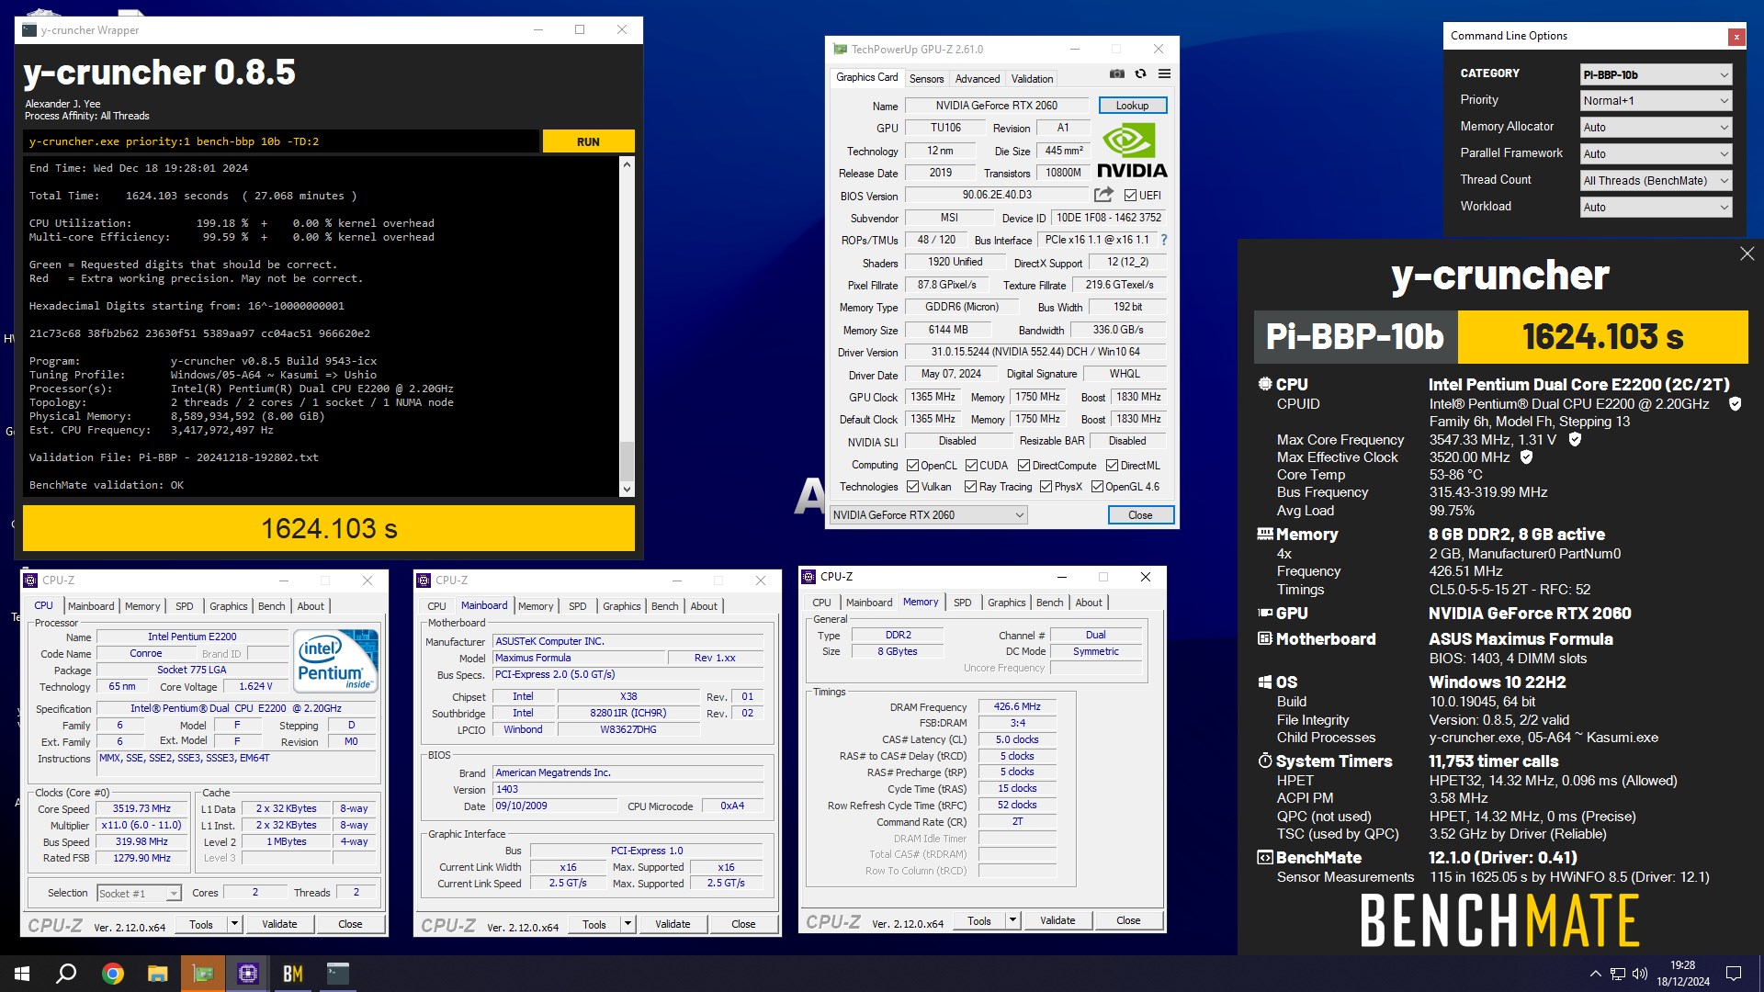Expand the Tools dropdown arrow in CPU-Z CPU window
1764x992 pixels.
coord(234,924)
